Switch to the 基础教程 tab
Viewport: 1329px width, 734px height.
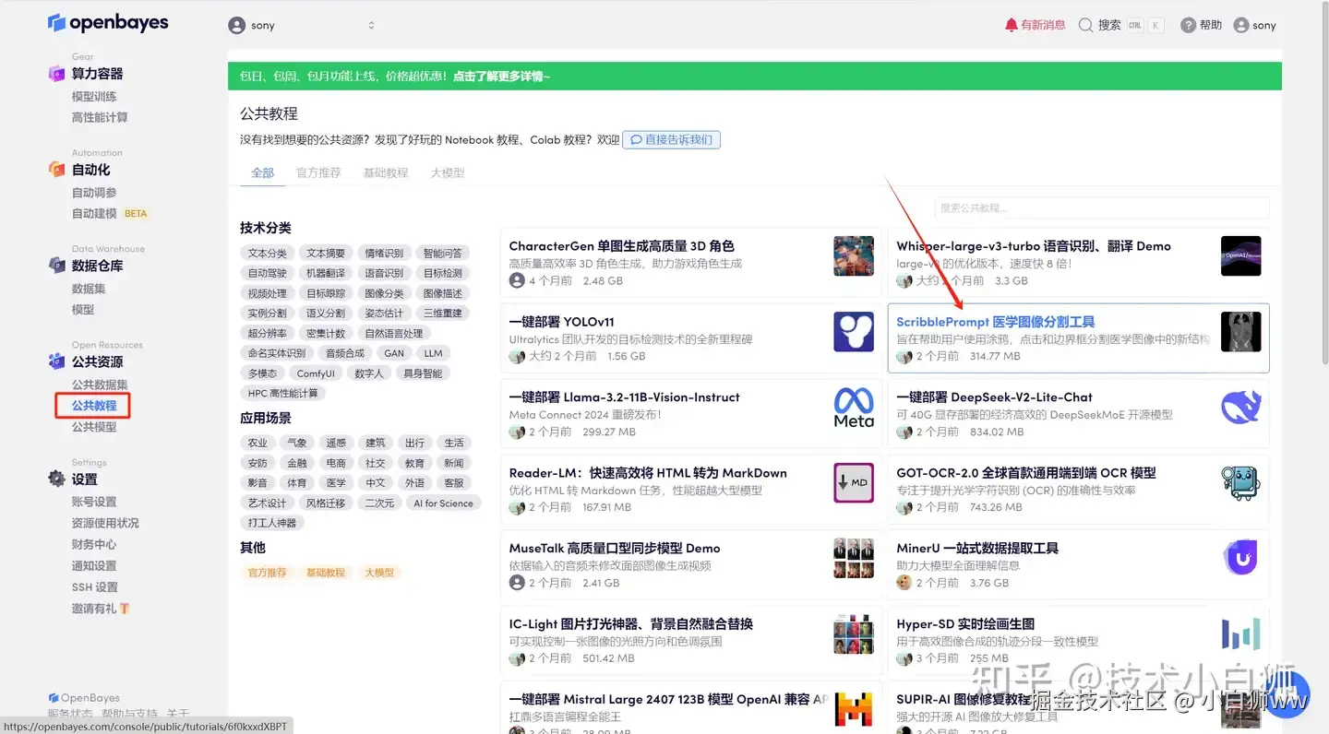(x=386, y=173)
